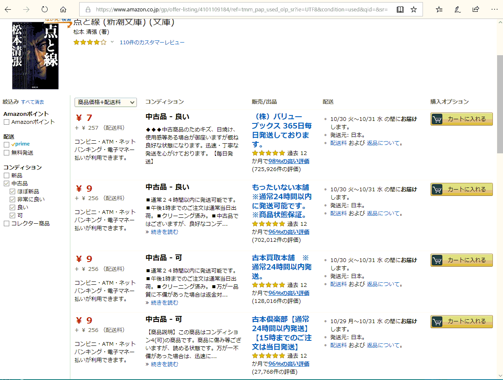This screenshot has width=503, height=380.
Task: Click the seller star rating for バリューブックス
Action: (x=268, y=153)
